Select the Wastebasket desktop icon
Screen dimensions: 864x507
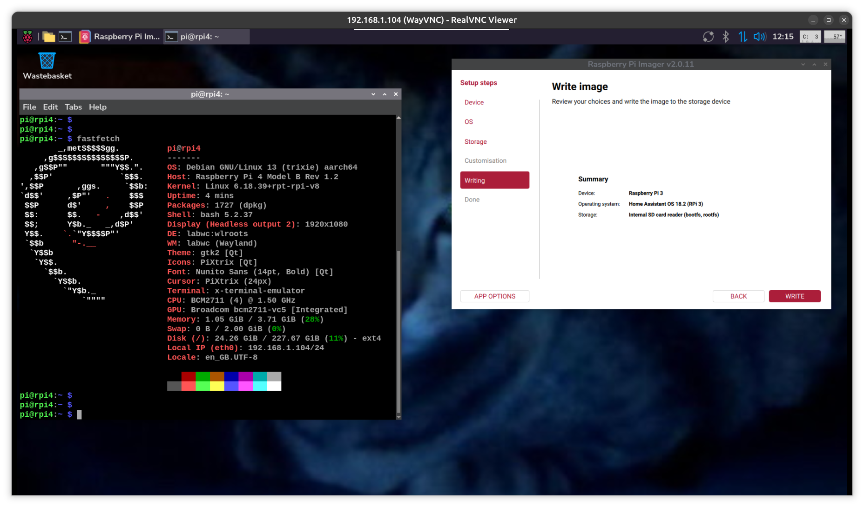pyautogui.click(x=47, y=66)
